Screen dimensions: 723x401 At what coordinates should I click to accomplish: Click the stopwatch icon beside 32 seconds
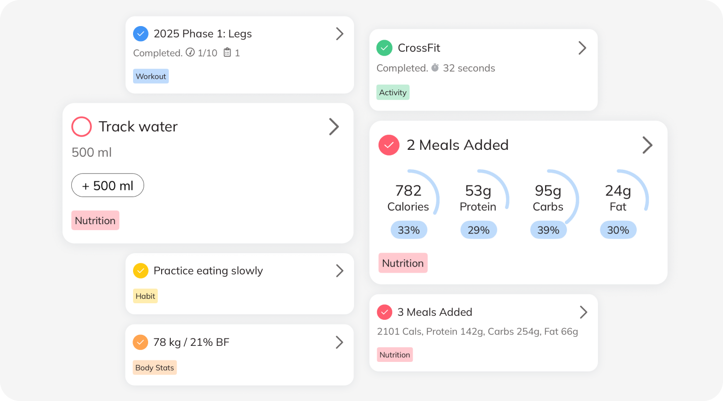[x=435, y=68]
